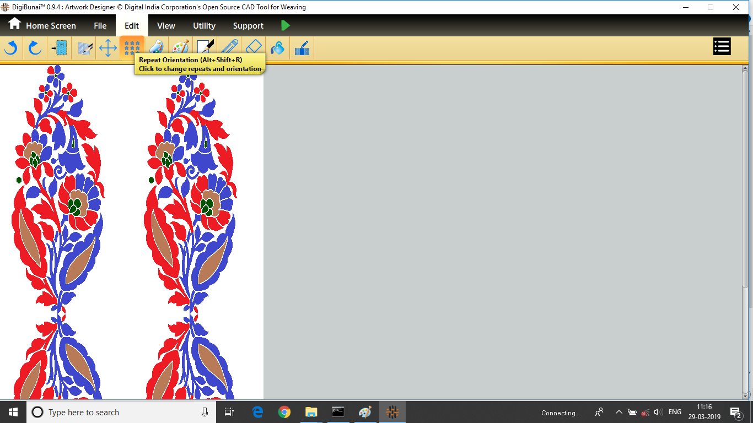Viewport: 753px width, 423px height.
Task: Expand hidden system tray icons
Action: (x=618, y=413)
